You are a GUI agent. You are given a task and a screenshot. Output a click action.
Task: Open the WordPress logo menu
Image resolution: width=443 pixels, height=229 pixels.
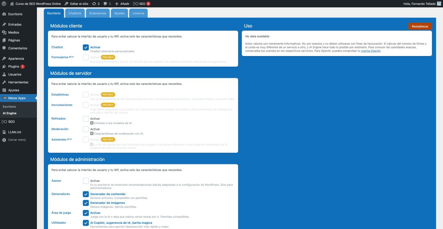(x=4, y=3)
